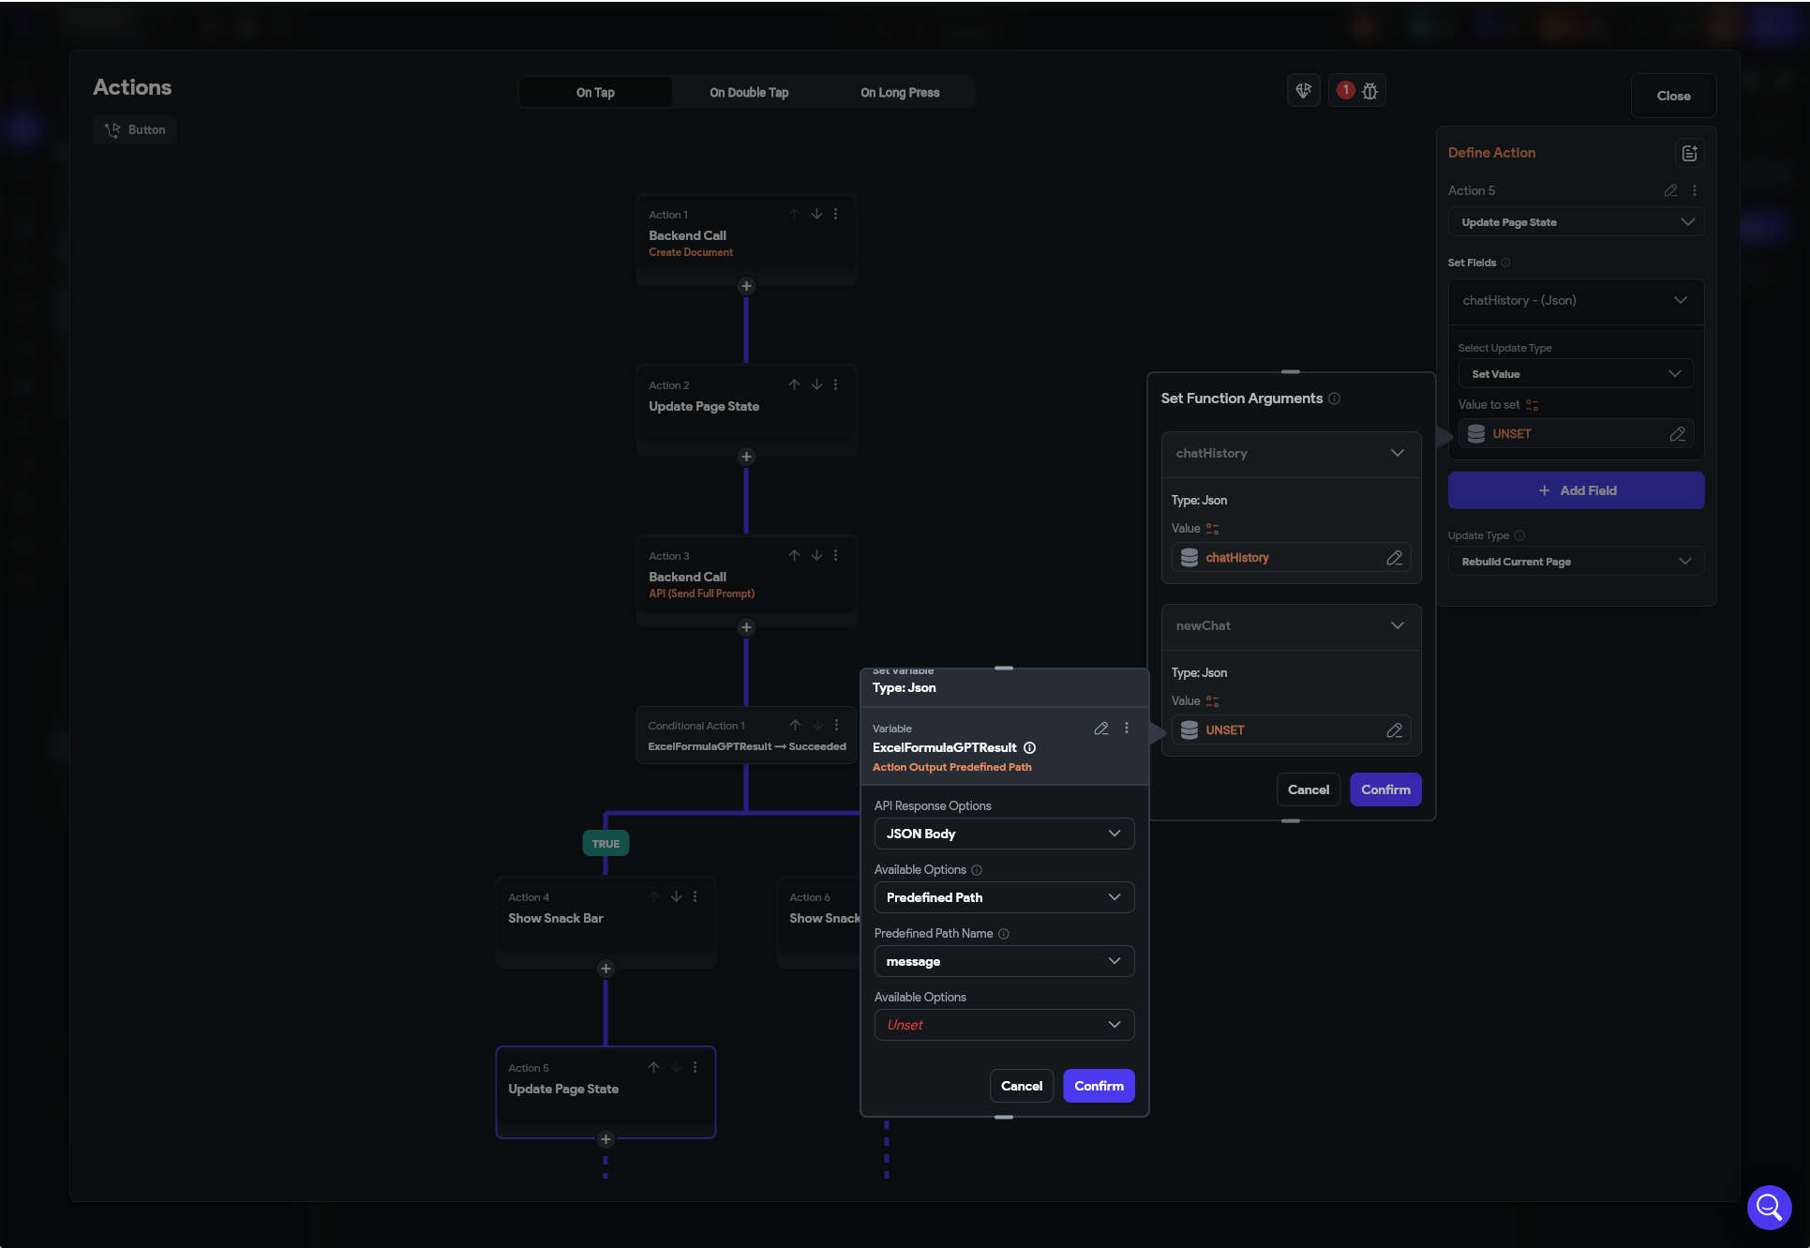Confirm Set Function Arguments dialog
The width and height of the screenshot is (1810, 1248).
(x=1385, y=790)
